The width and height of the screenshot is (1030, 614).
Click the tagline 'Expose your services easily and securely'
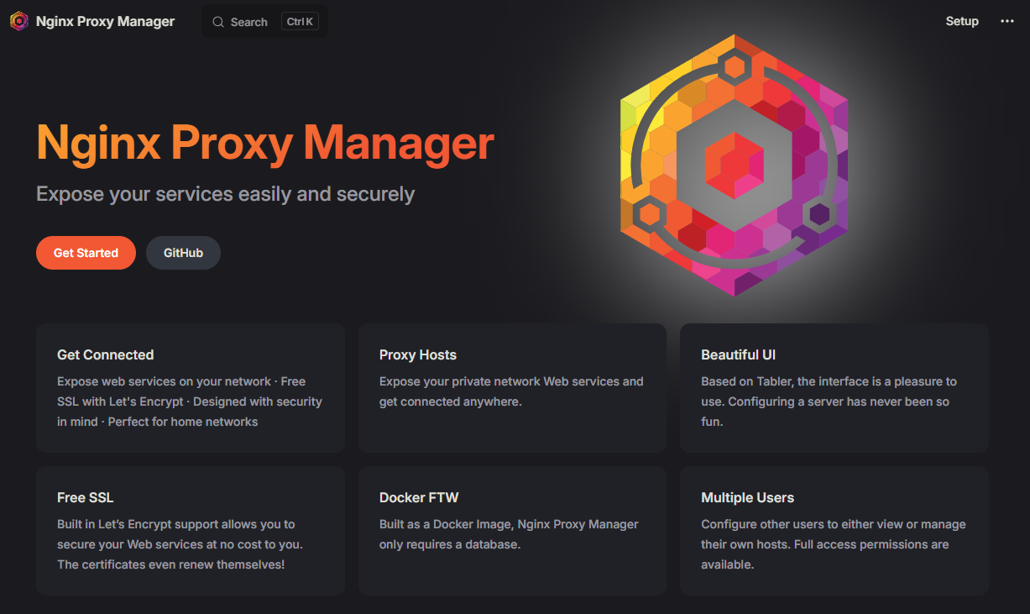tap(226, 194)
